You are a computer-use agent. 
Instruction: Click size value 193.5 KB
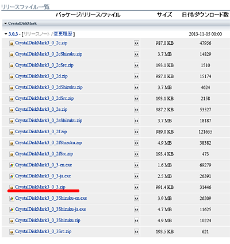tap(164, 232)
